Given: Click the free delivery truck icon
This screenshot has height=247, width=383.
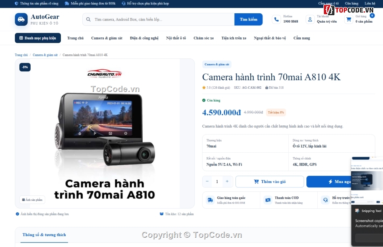Looking at the screenshot, I should (x=67, y=3).
